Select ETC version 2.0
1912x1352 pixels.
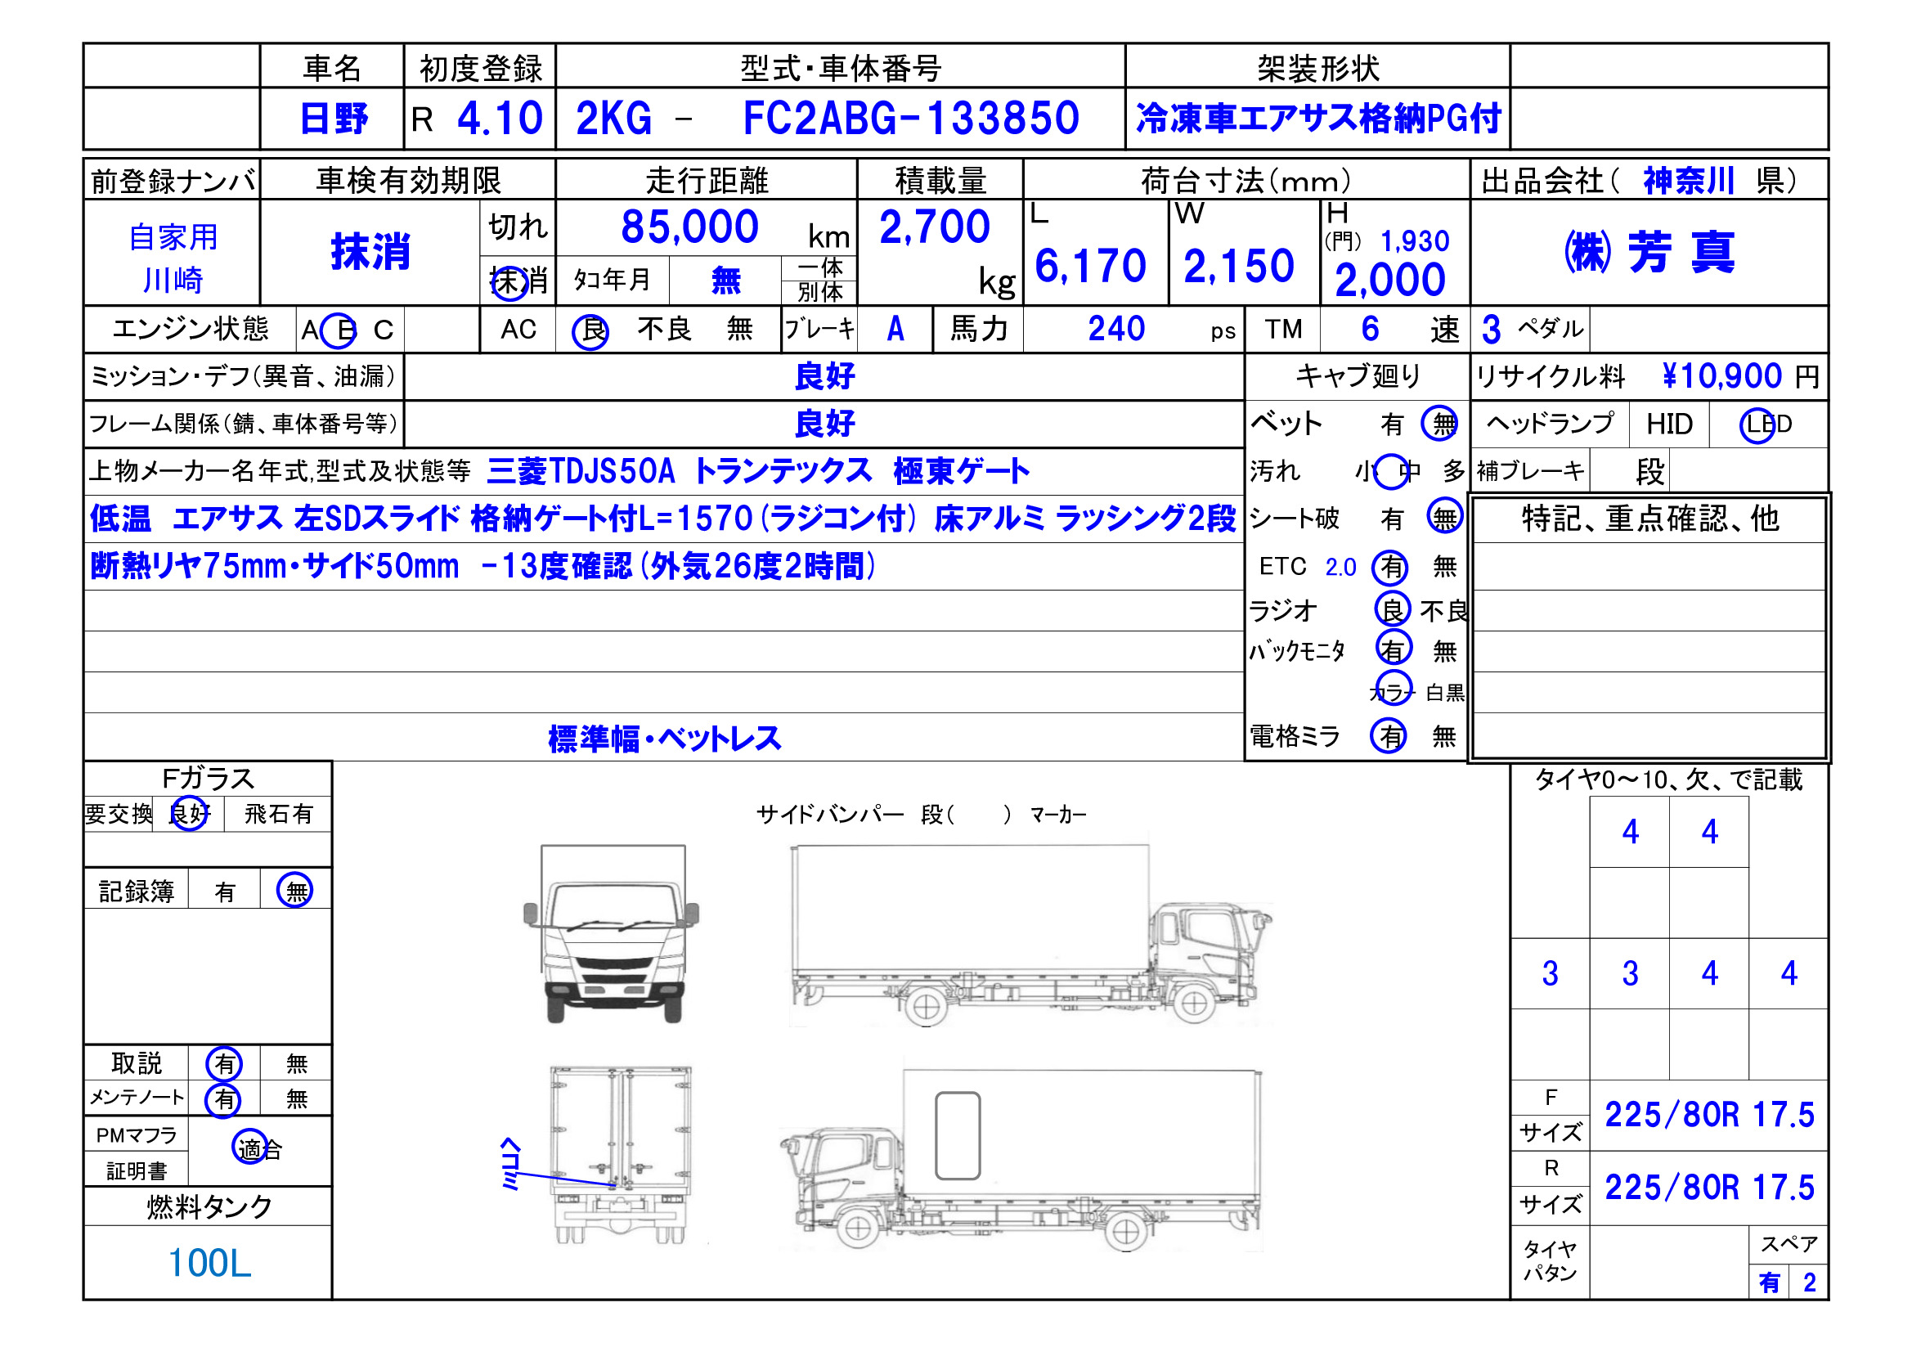(x=1340, y=568)
